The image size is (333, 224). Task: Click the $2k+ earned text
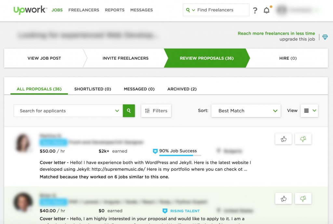[113, 151]
